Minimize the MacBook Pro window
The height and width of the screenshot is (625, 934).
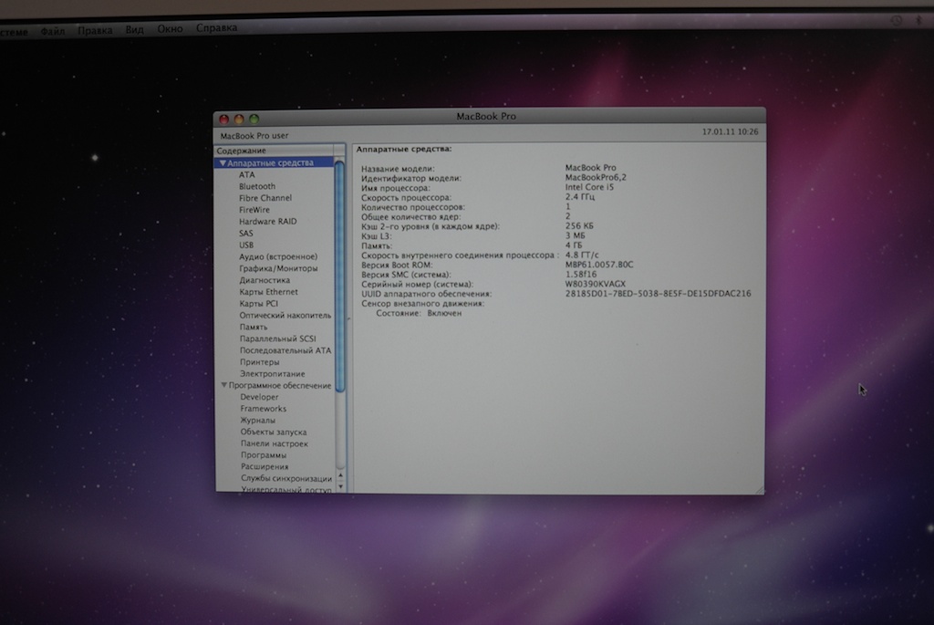pos(239,120)
